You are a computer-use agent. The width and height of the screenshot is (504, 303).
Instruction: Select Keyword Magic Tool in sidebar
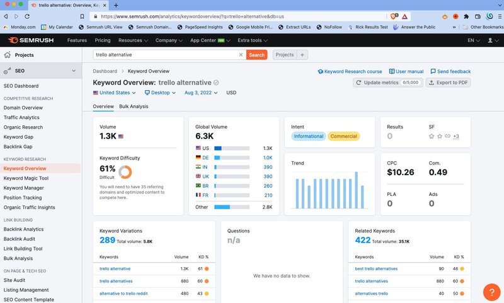(26, 178)
